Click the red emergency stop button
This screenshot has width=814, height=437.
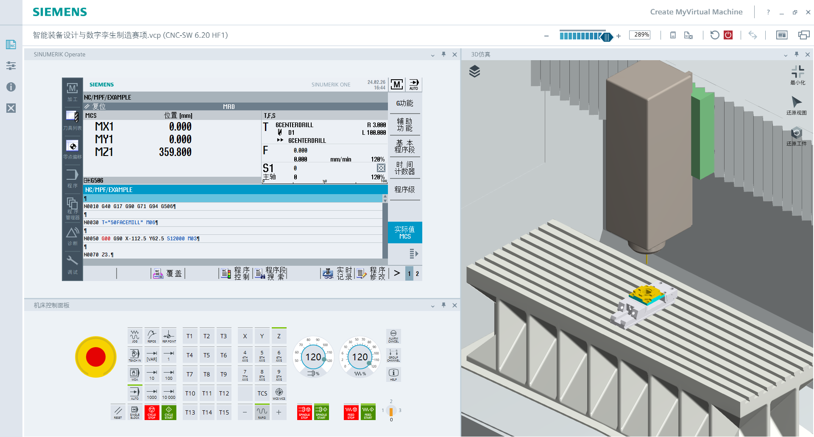point(96,357)
